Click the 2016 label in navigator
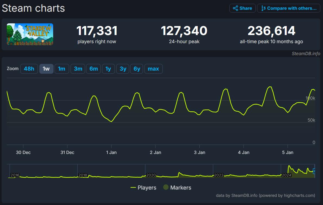This screenshot has height=205, width=323. 15,175
